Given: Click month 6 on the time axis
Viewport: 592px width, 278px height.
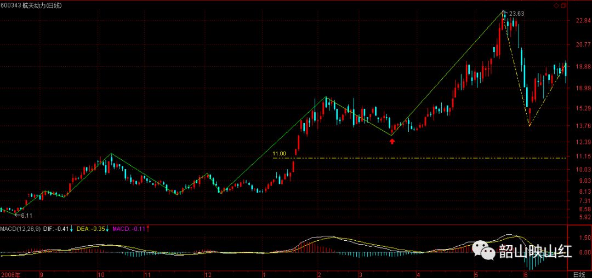Looking at the screenshot, I should point(525,275).
